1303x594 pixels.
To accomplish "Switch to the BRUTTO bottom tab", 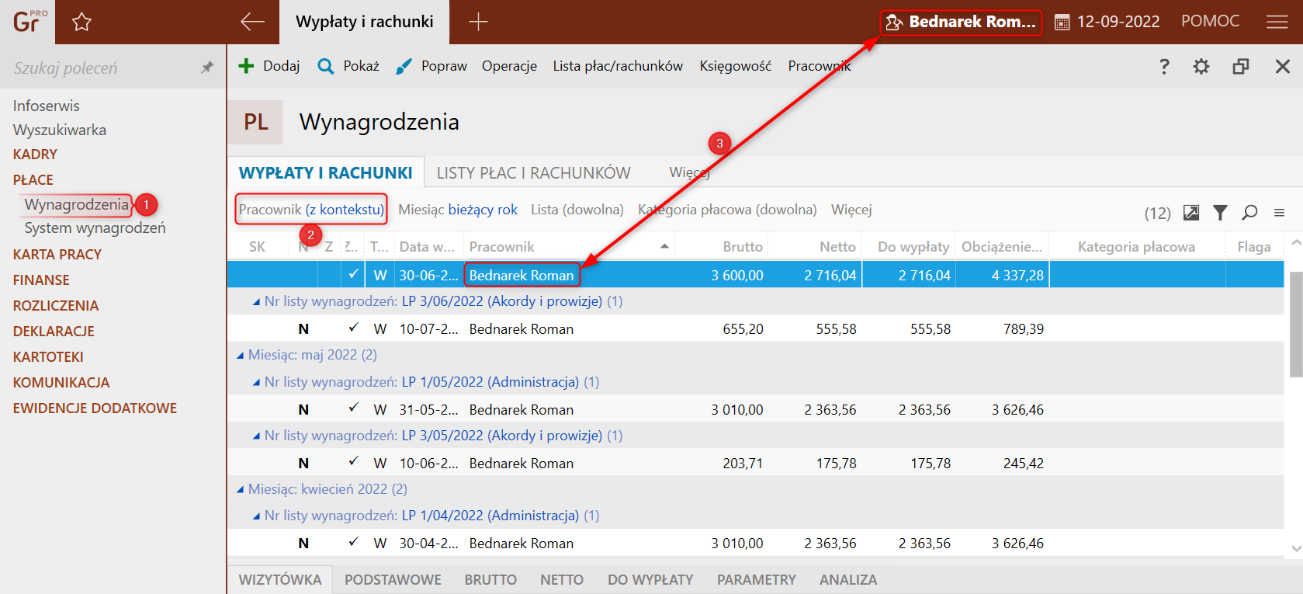I will pos(490,580).
